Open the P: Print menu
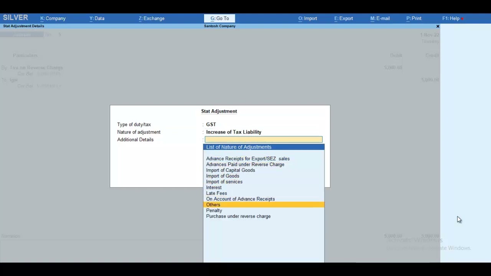This screenshot has width=491, height=276. coord(414,18)
